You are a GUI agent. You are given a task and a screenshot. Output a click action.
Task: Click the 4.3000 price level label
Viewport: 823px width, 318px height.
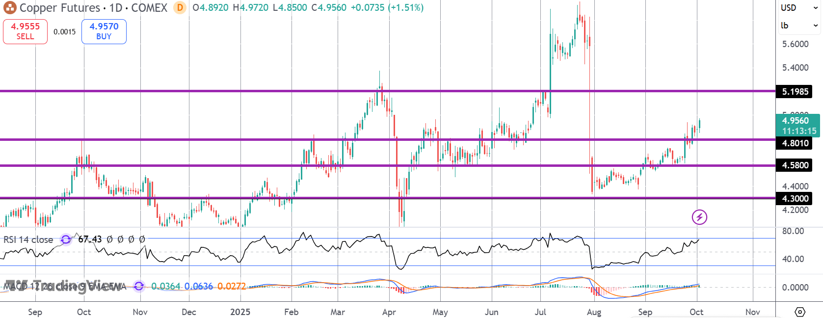pos(795,198)
